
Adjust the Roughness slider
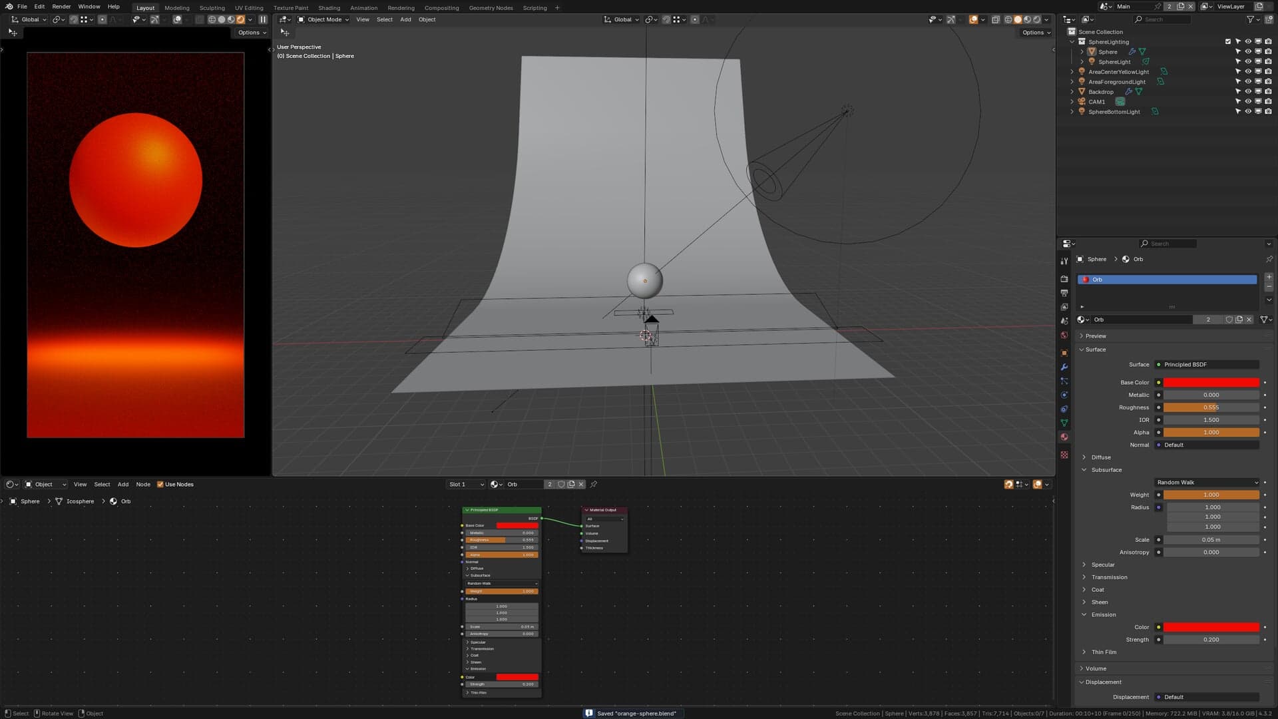[1211, 407]
